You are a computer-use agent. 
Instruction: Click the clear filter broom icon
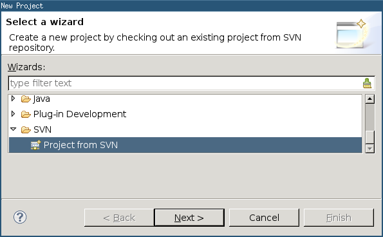[367, 83]
